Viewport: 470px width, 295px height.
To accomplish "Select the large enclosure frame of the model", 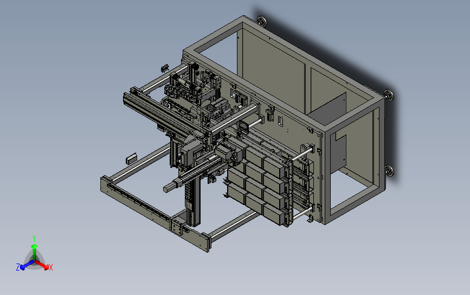I will [284, 120].
